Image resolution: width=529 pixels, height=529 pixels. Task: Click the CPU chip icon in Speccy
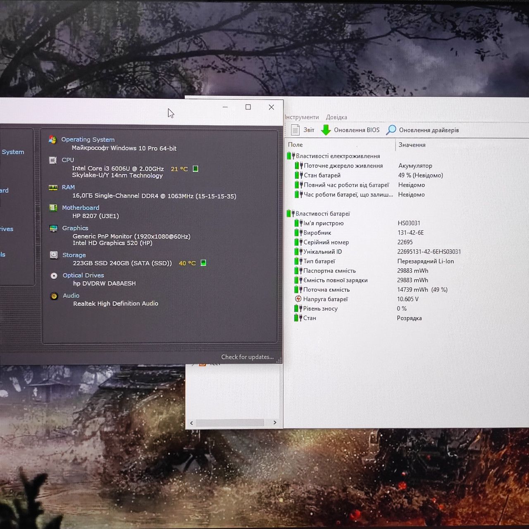(x=53, y=160)
